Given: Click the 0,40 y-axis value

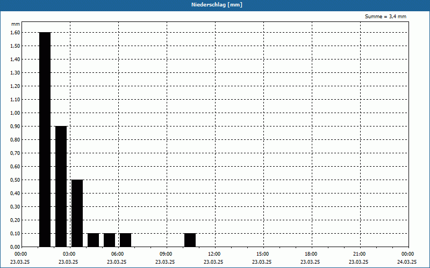Looking at the screenshot, I should 15,193.
